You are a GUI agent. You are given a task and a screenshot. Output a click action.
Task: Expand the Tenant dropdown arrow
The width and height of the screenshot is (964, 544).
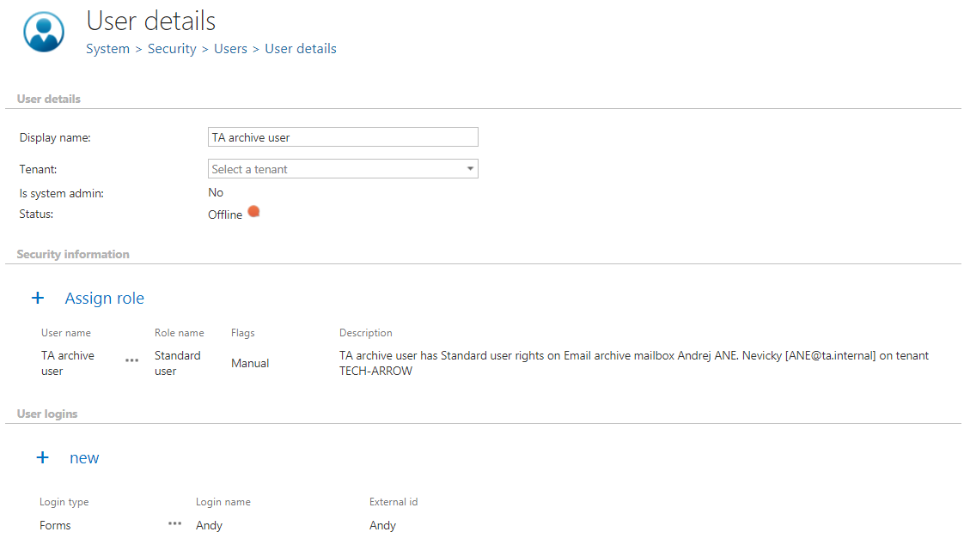click(x=470, y=169)
